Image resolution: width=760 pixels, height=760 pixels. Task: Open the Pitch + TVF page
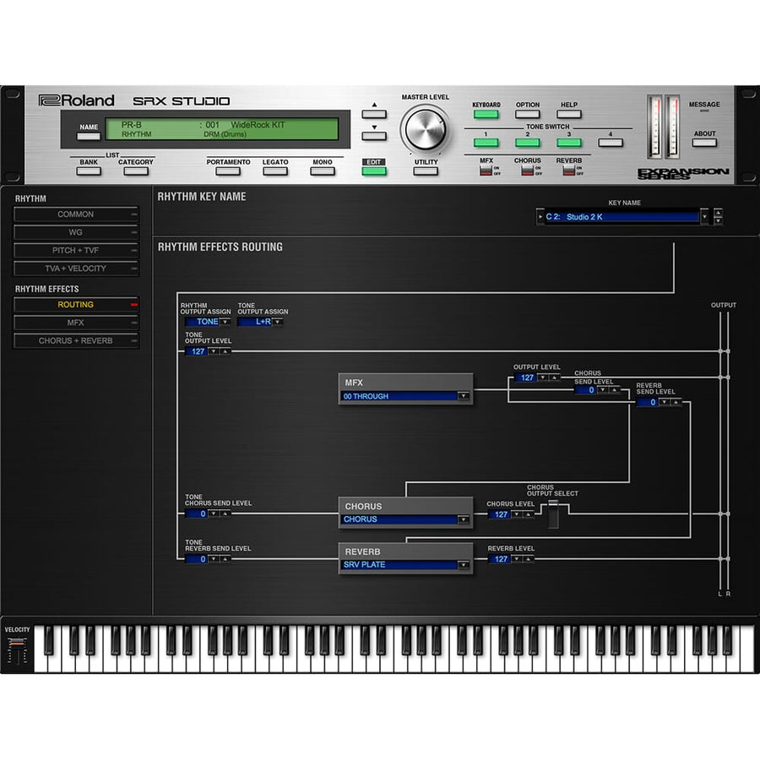(76, 250)
